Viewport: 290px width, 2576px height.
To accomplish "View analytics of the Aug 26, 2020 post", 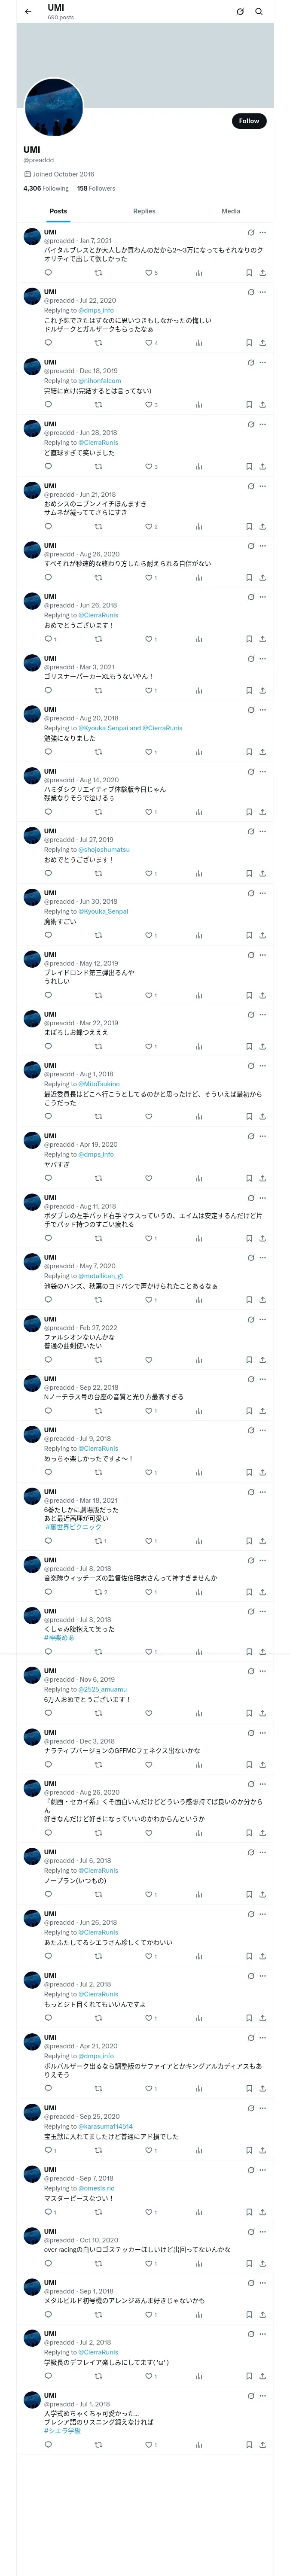I will pos(199,577).
